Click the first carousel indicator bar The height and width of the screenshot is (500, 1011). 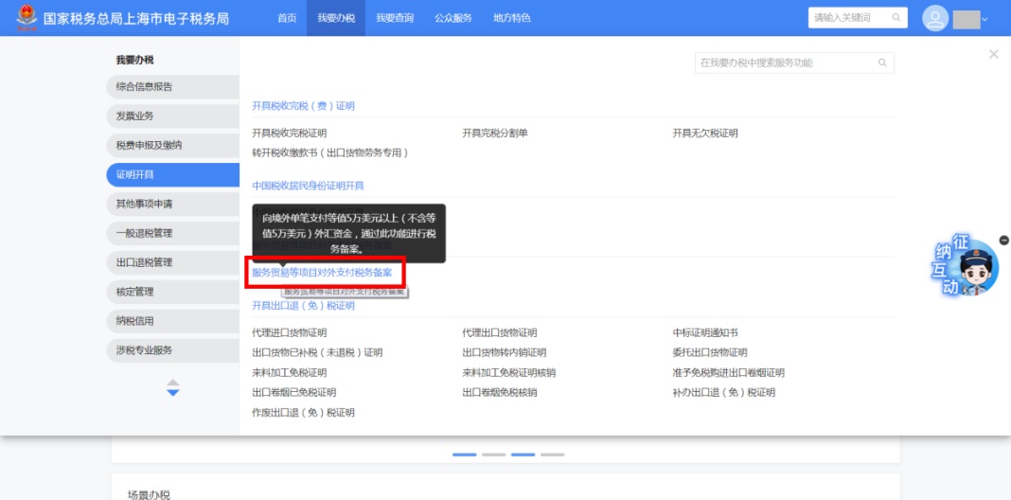tap(464, 455)
